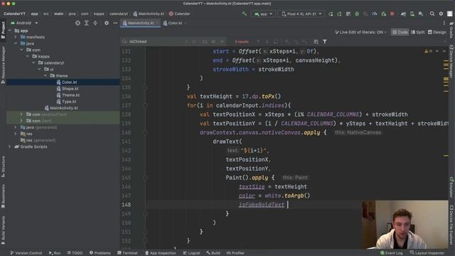
Task: Open the app run configuration dropdown
Action: [263, 14]
